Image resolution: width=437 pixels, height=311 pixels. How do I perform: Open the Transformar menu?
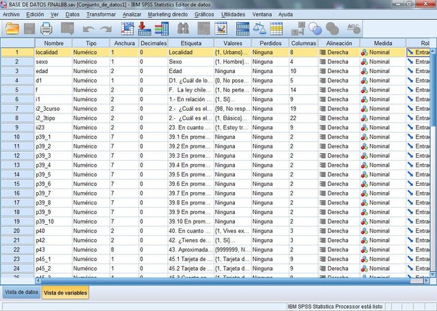point(101,14)
